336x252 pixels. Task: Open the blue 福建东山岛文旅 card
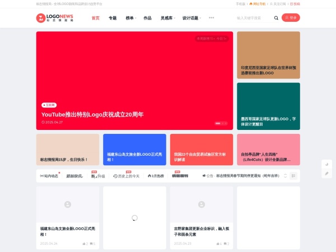click(x=134, y=150)
